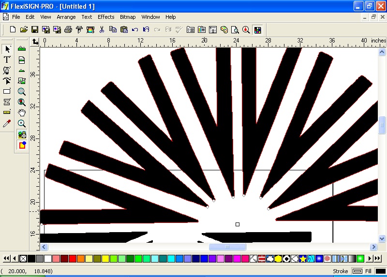Open the Window menu
Image resolution: width=387 pixels, height=277 pixels.
click(x=150, y=17)
